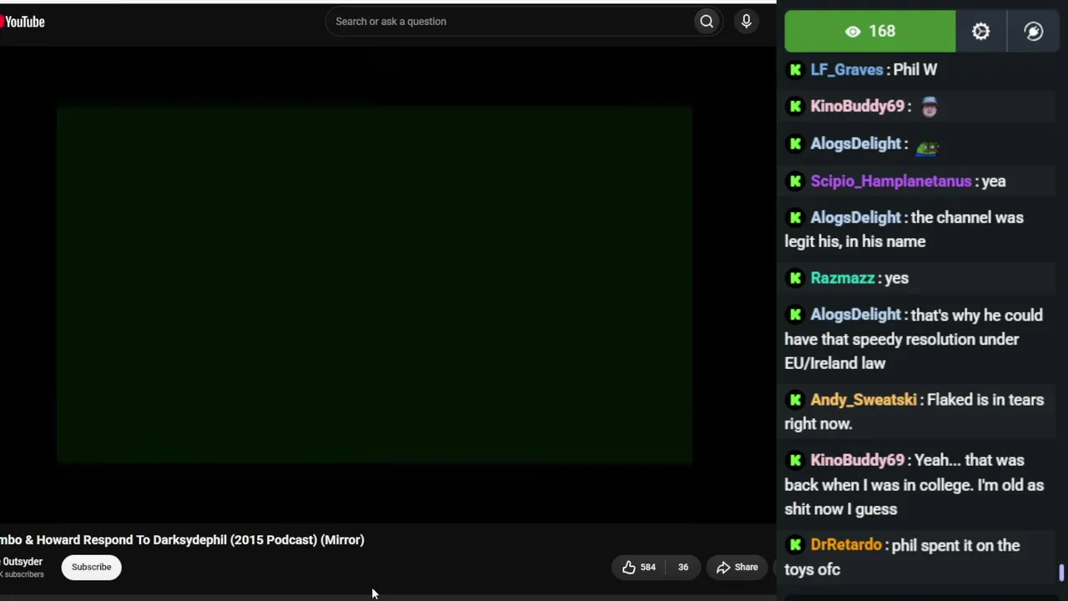Open chat settings gear
This screenshot has width=1068, height=601.
click(981, 32)
